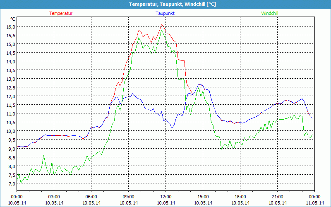Viewport: 331px width, 207px height.
Task: Select the 15:00 time marker
Action: (x=203, y=197)
